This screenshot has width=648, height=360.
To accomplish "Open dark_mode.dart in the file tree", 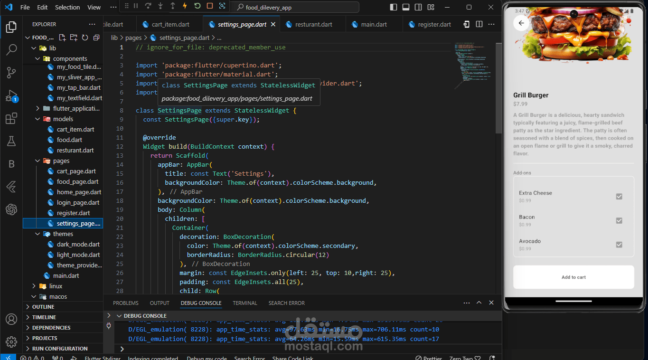I will 78,244.
